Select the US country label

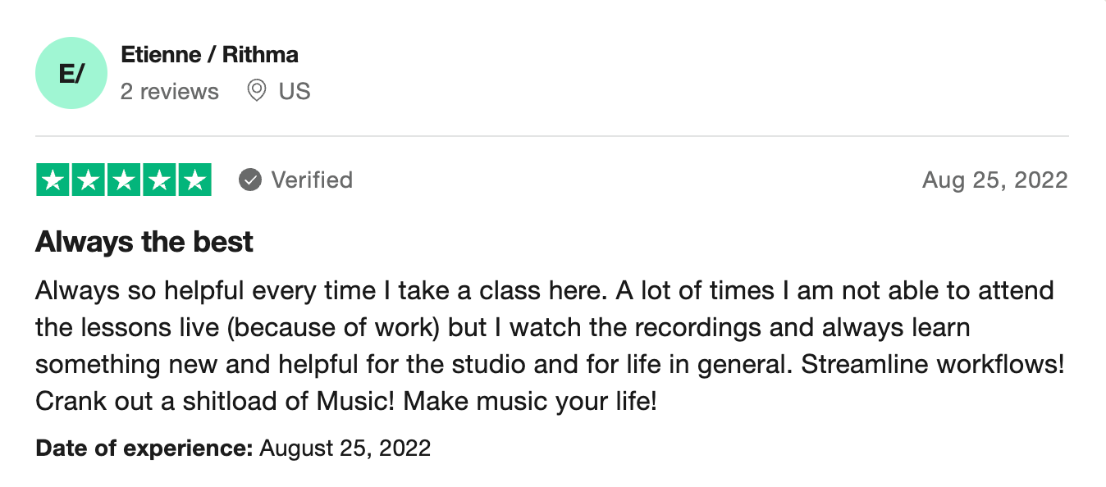pyautogui.click(x=295, y=91)
